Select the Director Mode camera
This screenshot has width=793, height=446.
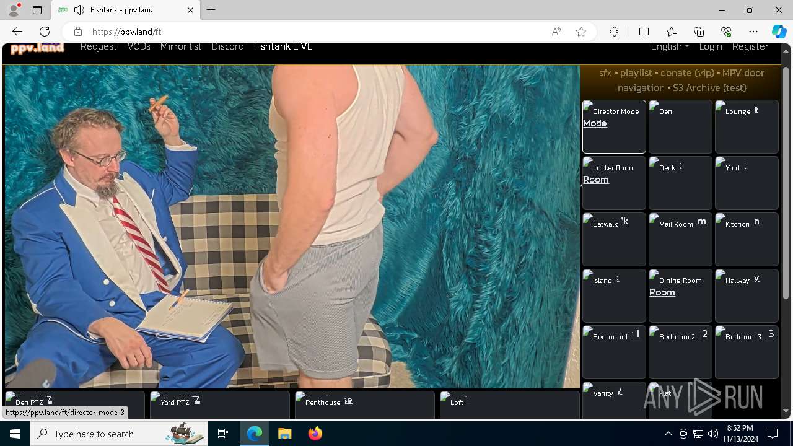tap(614, 126)
